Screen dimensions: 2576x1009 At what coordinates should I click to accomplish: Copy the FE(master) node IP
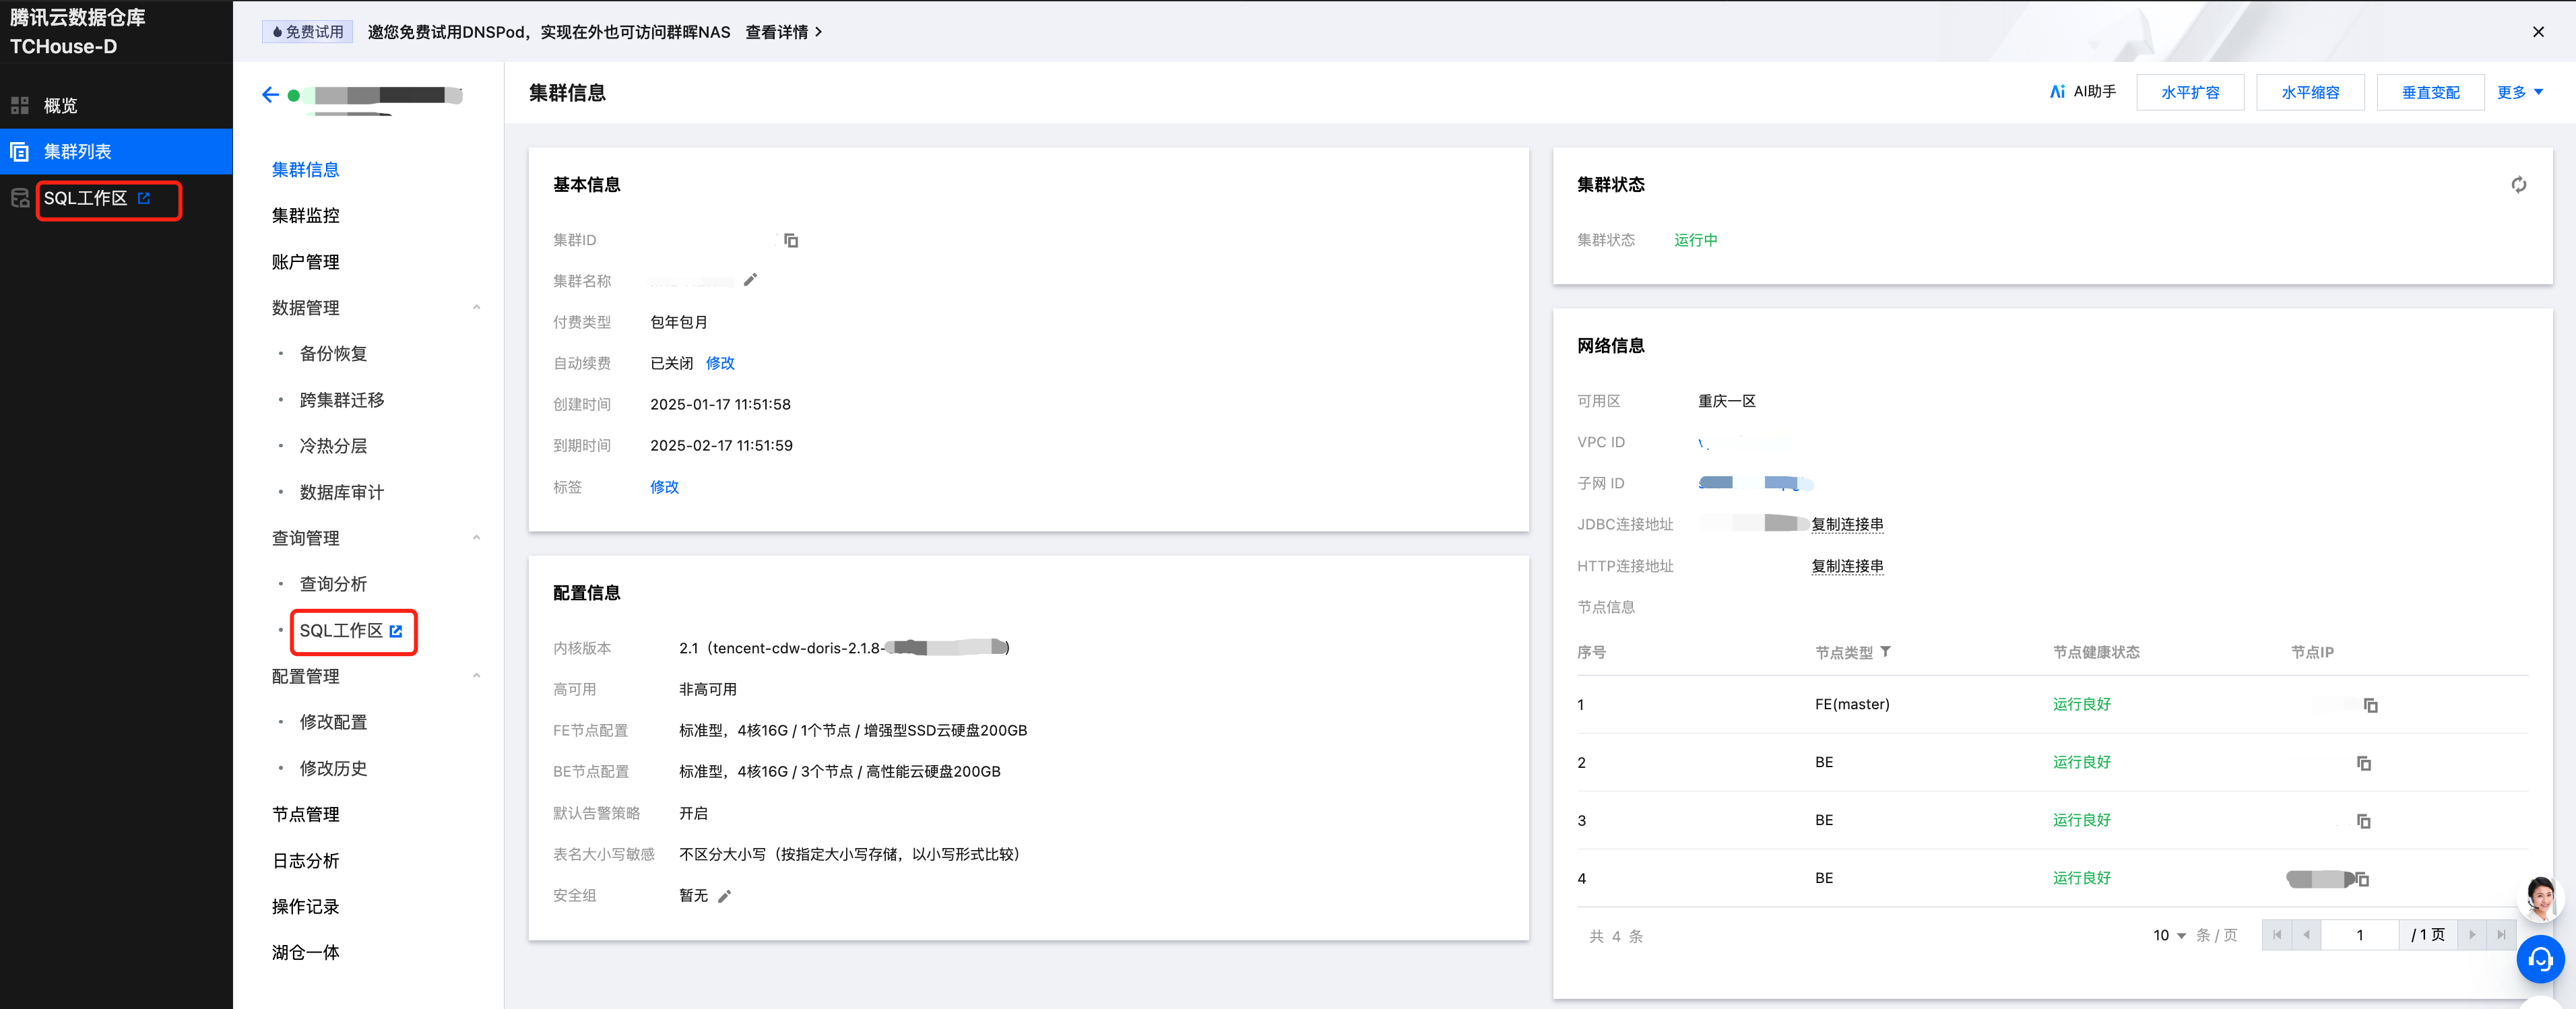(2370, 705)
